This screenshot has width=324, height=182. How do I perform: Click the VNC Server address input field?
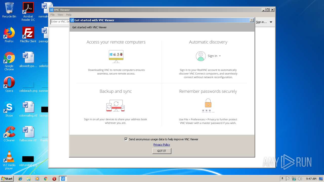point(60,22)
